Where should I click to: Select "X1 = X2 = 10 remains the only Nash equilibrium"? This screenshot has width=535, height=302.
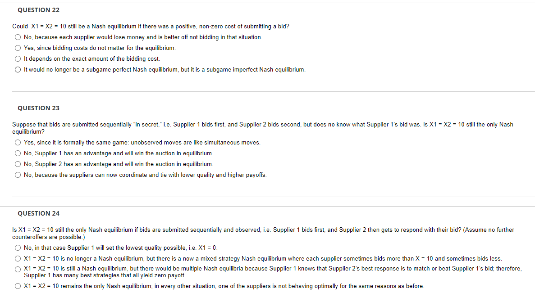(18, 286)
